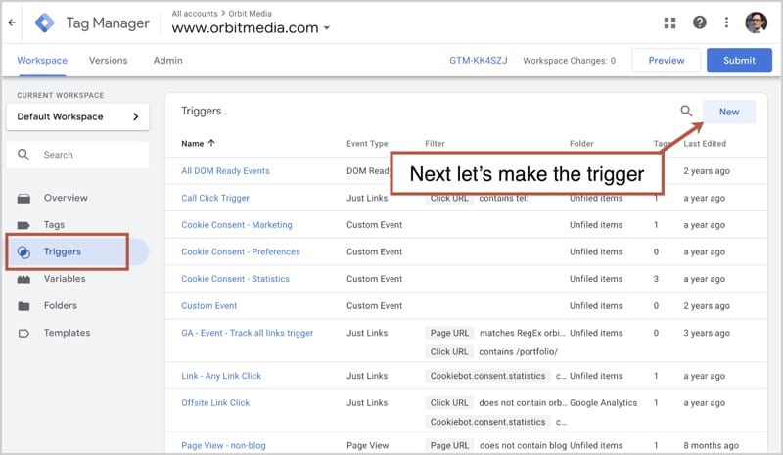Viewport: 783px width, 455px height.
Task: Open the help question mark icon
Action: tap(699, 23)
